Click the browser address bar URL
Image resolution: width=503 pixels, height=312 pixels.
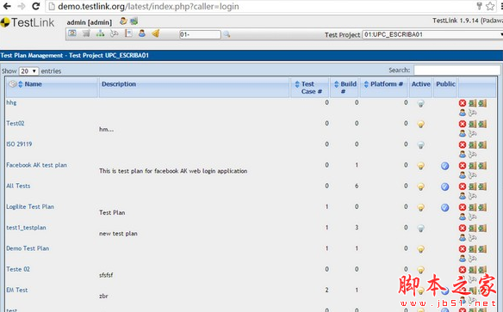click(x=148, y=6)
